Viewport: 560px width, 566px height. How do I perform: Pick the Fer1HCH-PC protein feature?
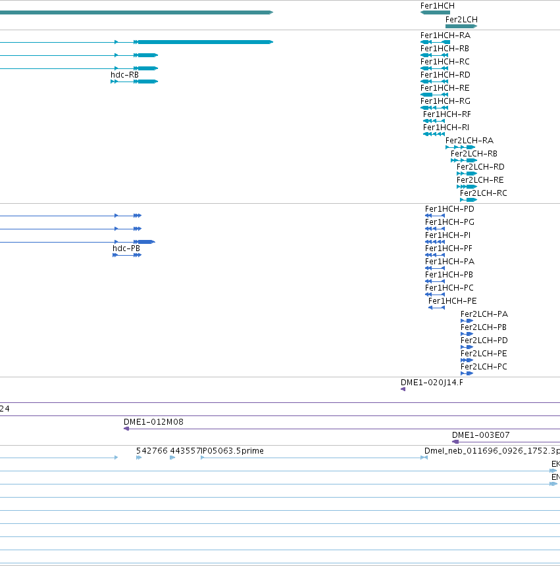[435, 295]
